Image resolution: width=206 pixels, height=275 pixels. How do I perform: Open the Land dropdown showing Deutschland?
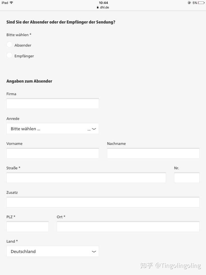click(52, 252)
